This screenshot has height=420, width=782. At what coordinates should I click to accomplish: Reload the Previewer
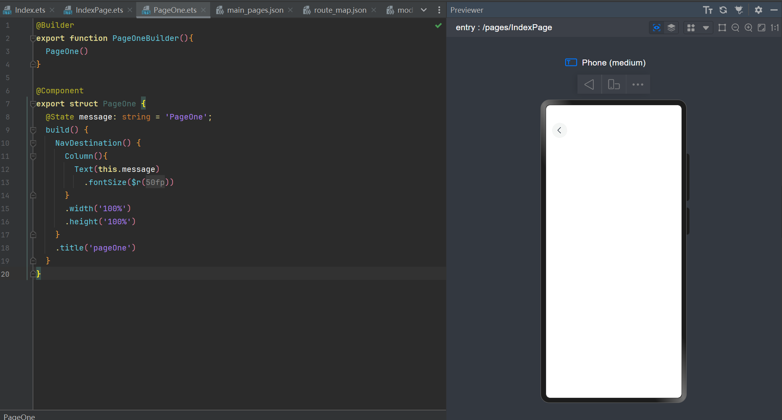pos(723,10)
